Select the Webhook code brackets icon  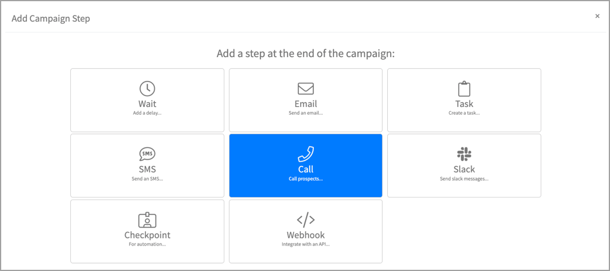pyautogui.click(x=306, y=220)
